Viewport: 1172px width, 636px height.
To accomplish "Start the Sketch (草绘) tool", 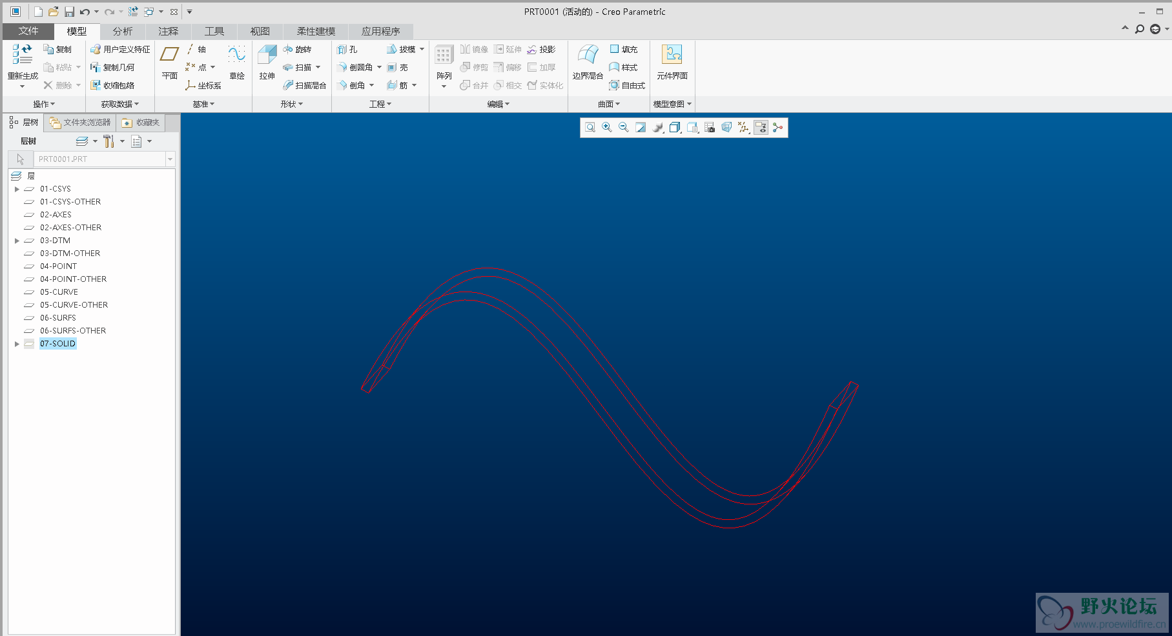I will (x=237, y=63).
